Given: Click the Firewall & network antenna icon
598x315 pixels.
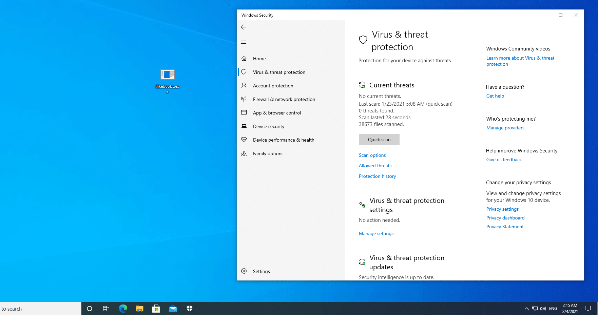Looking at the screenshot, I should pyautogui.click(x=244, y=99).
